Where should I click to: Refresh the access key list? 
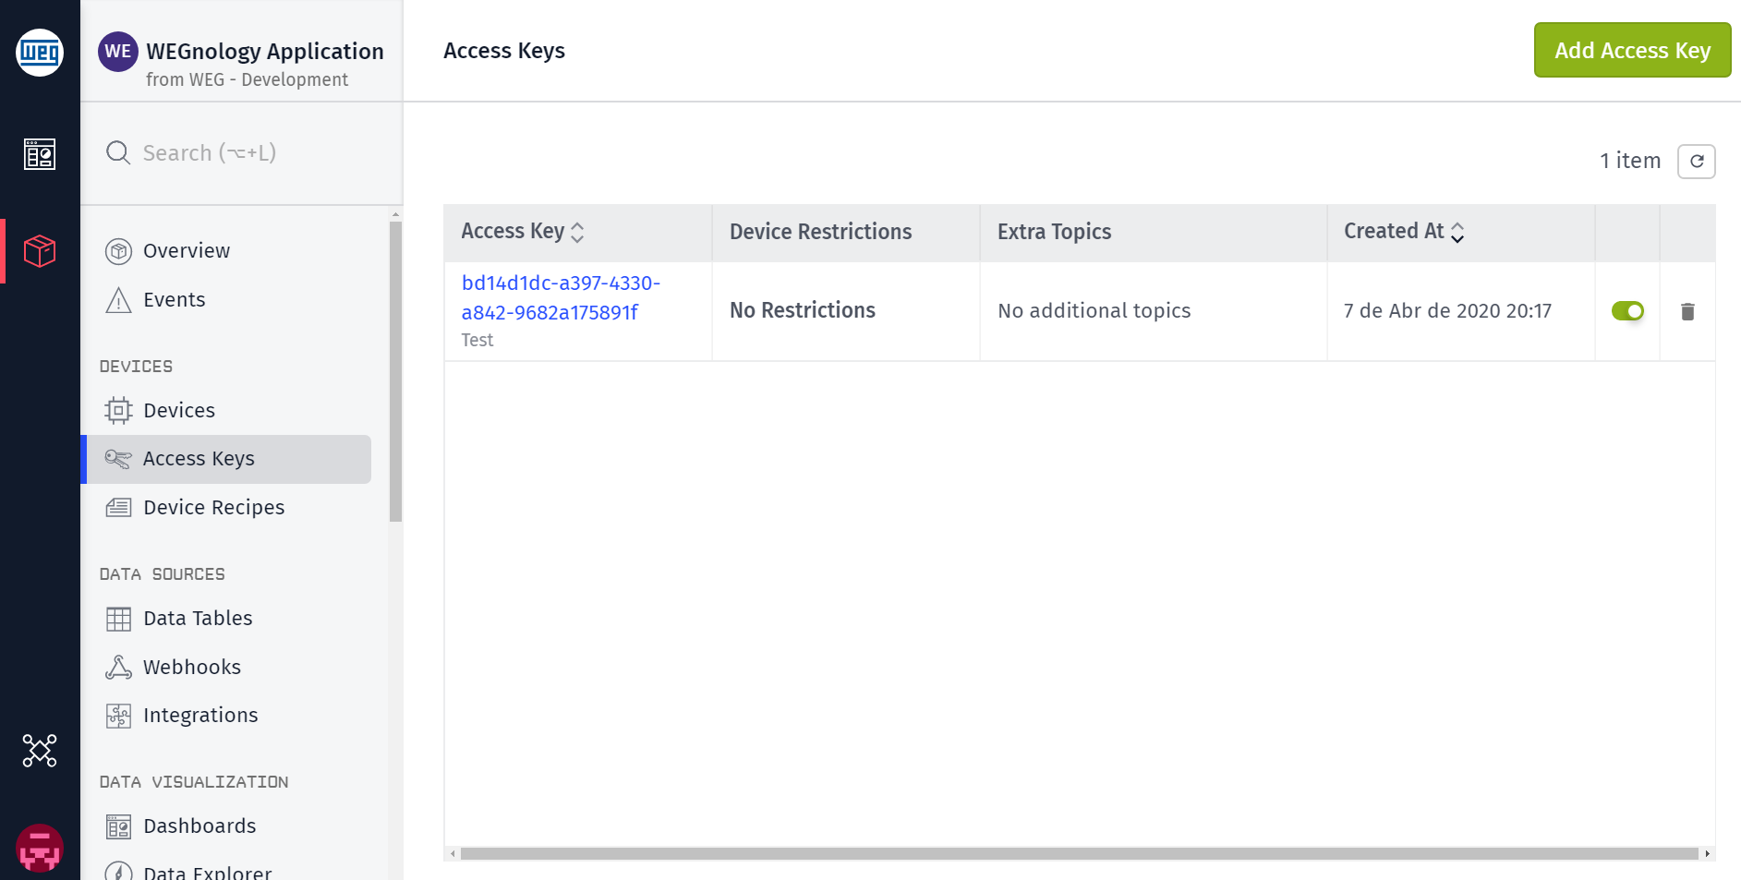1697,162
